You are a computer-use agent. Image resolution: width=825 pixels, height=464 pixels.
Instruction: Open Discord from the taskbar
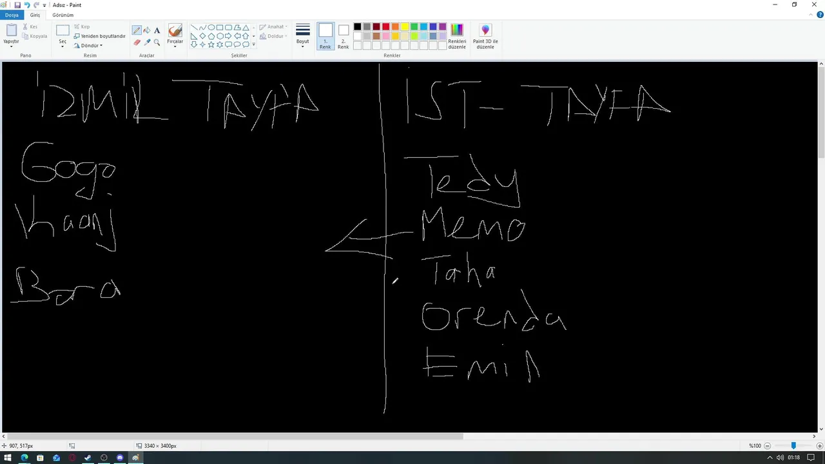(120, 458)
